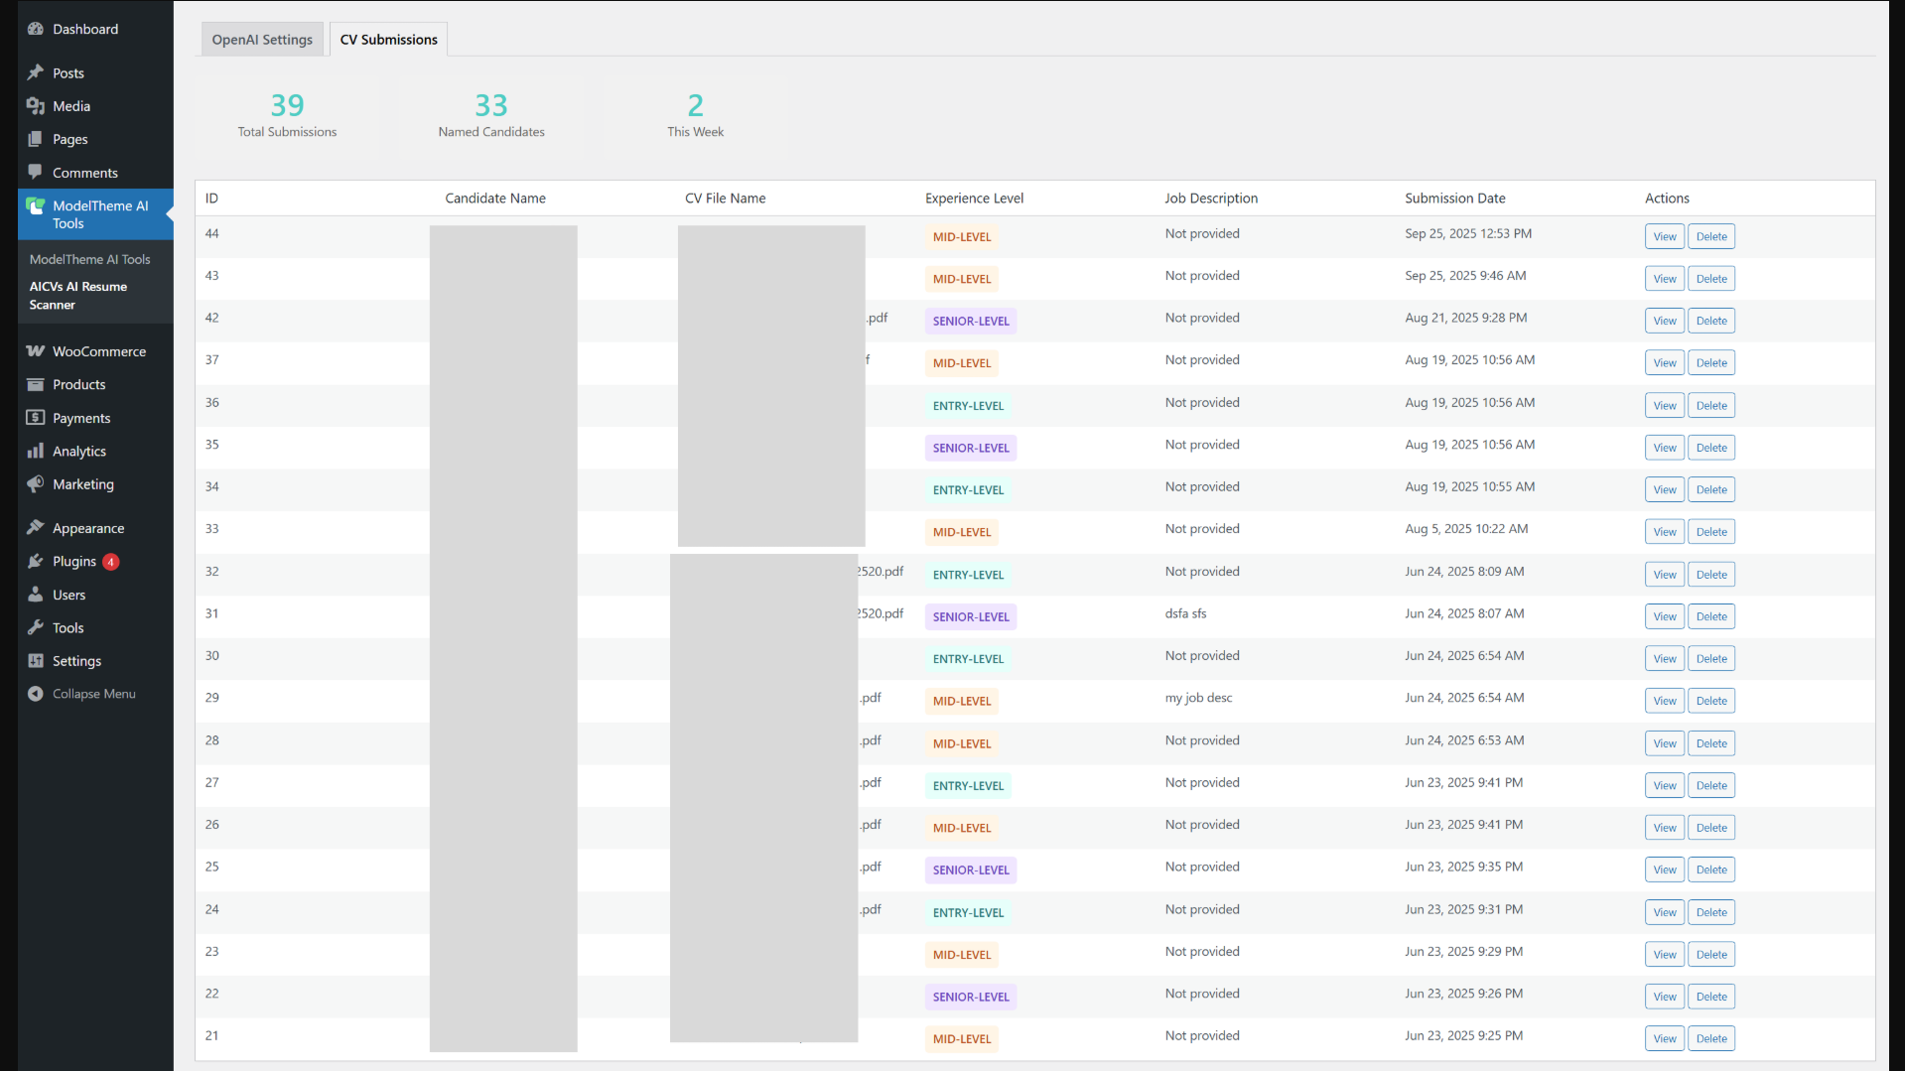Delete submission ID 21
1905x1071 pixels.
click(1710, 1039)
